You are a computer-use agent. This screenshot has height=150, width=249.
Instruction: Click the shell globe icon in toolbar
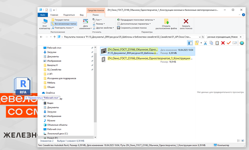coord(242,43)
